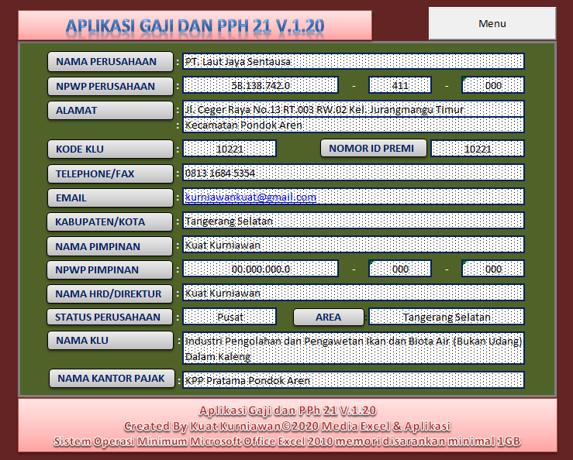Select address line Jl. Ceger Raya No.13

click(x=354, y=109)
